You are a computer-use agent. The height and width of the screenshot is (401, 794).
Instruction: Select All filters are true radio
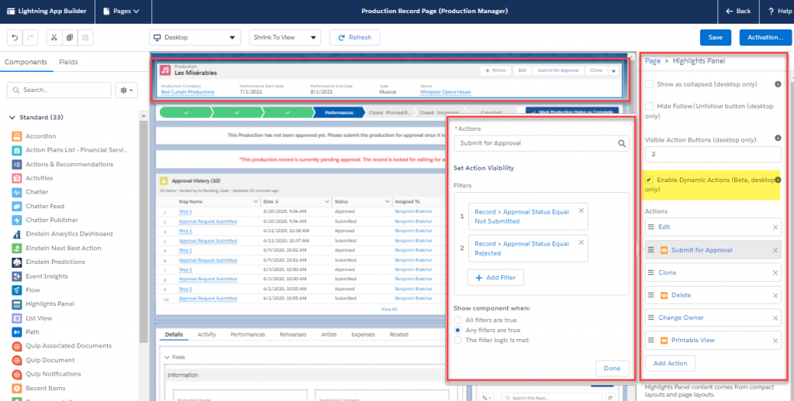click(x=458, y=320)
